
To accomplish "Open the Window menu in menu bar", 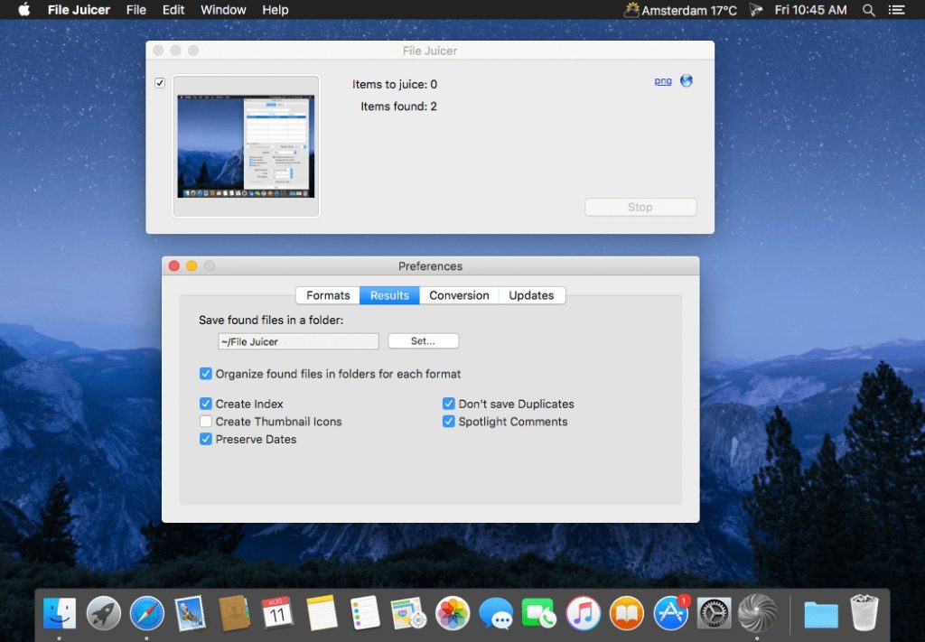I will 223,10.
